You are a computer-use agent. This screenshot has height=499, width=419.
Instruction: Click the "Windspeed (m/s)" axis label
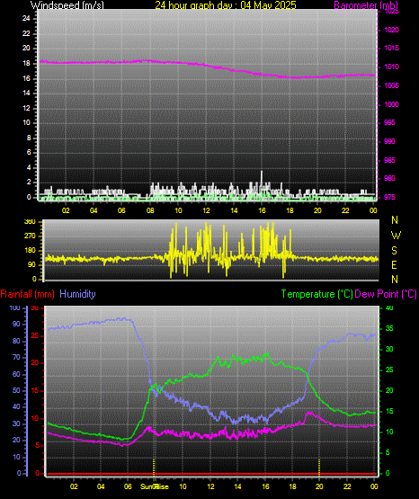pos(67,5)
